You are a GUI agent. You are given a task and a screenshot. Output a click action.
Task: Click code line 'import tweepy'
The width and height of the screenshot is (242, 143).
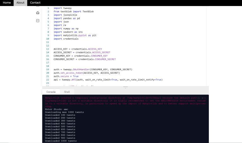click(x=63, y=8)
